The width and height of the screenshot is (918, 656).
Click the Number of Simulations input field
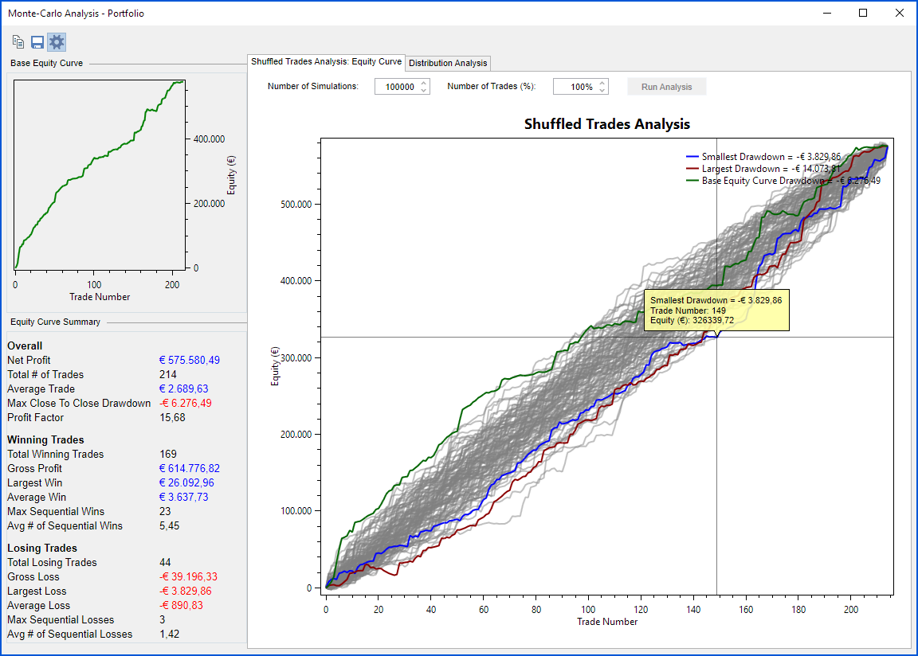pyautogui.click(x=396, y=87)
